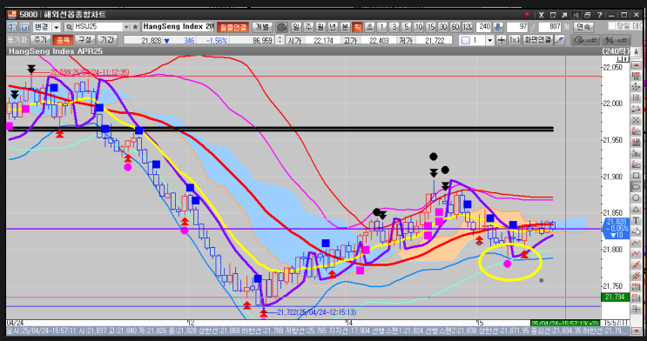The width and height of the screenshot is (647, 341).
Task: Click the red play arrow in title bar
Action: pos(528,15)
